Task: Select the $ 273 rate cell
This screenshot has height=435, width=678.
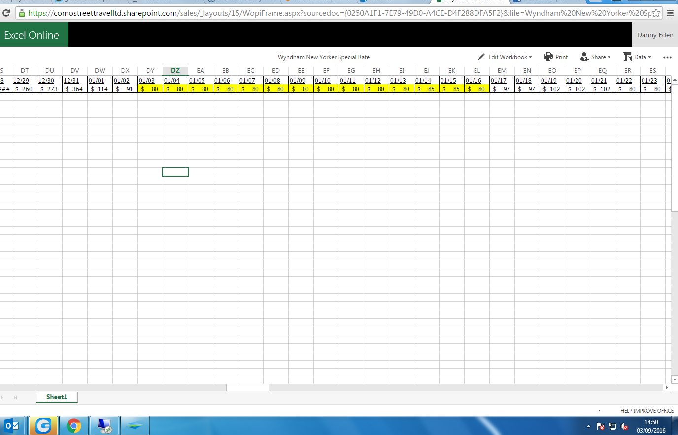Action: [x=50, y=89]
